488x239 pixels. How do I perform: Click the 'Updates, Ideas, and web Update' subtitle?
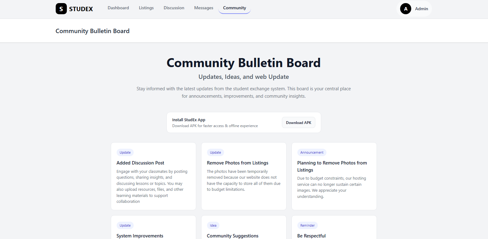tap(244, 77)
